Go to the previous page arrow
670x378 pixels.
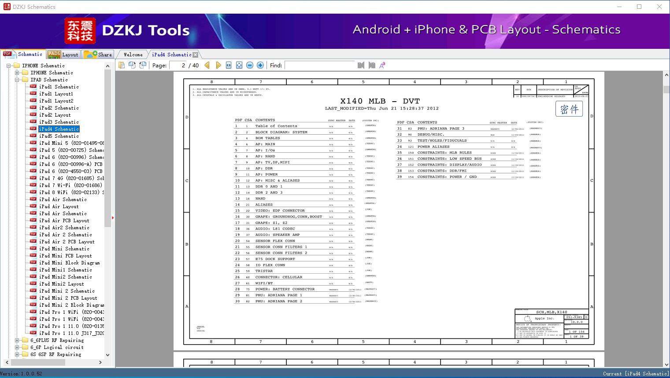pos(207,65)
